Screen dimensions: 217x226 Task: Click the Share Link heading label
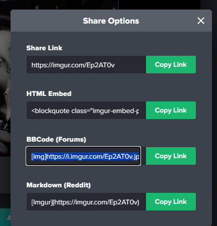point(44,48)
